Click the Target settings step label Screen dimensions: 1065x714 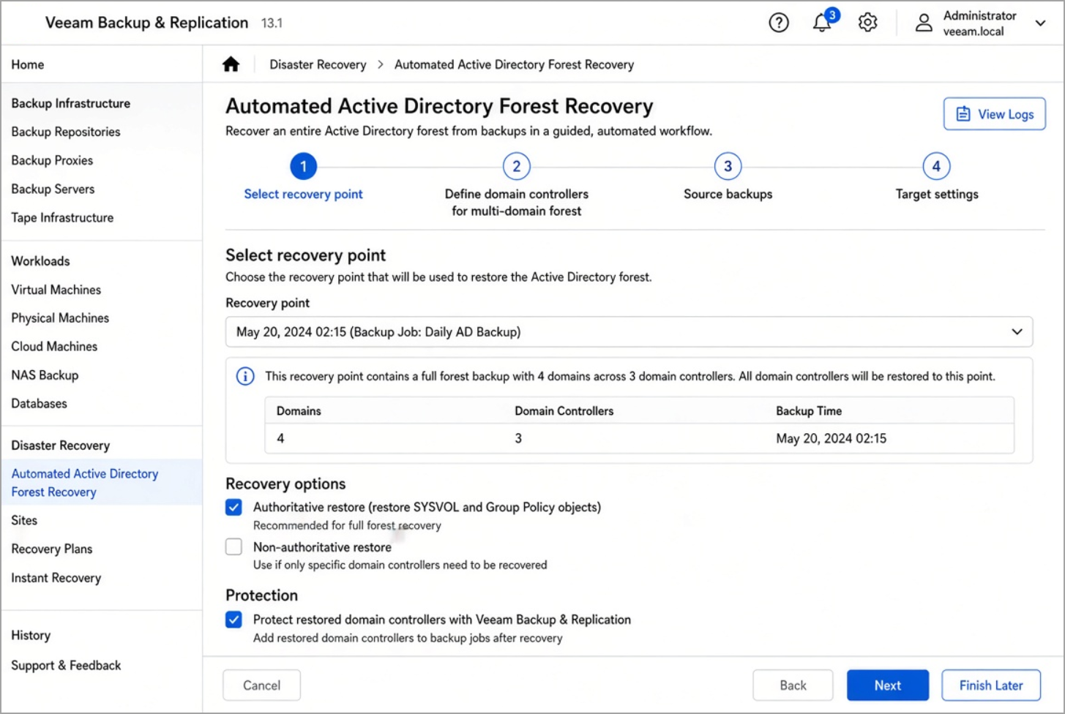pyautogui.click(x=937, y=194)
